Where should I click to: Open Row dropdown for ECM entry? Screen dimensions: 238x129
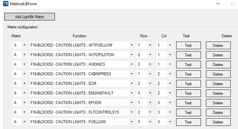[x=150, y=83]
